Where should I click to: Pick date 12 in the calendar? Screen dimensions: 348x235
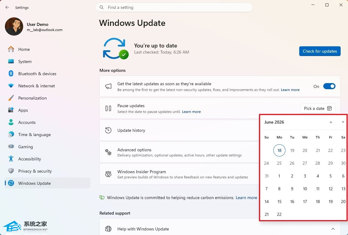[x=331, y=189]
